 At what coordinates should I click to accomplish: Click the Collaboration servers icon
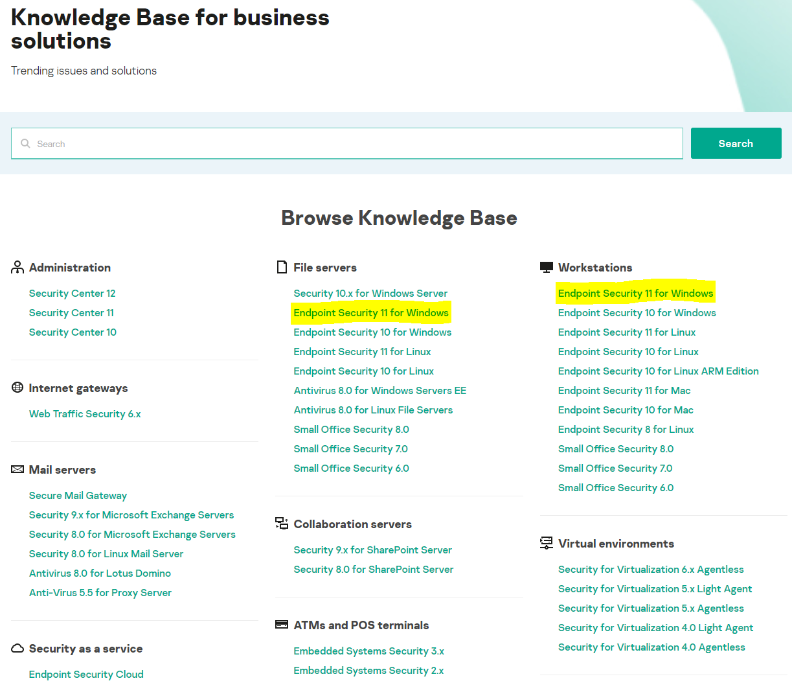click(282, 523)
